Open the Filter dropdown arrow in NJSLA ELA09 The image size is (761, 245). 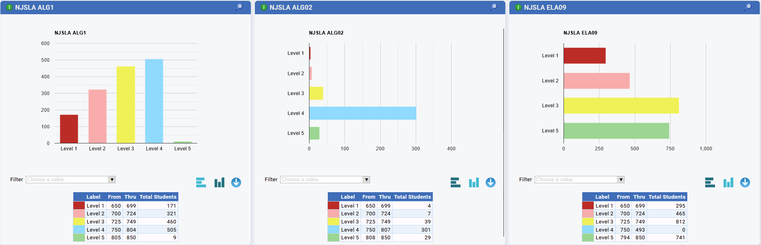coord(621,180)
